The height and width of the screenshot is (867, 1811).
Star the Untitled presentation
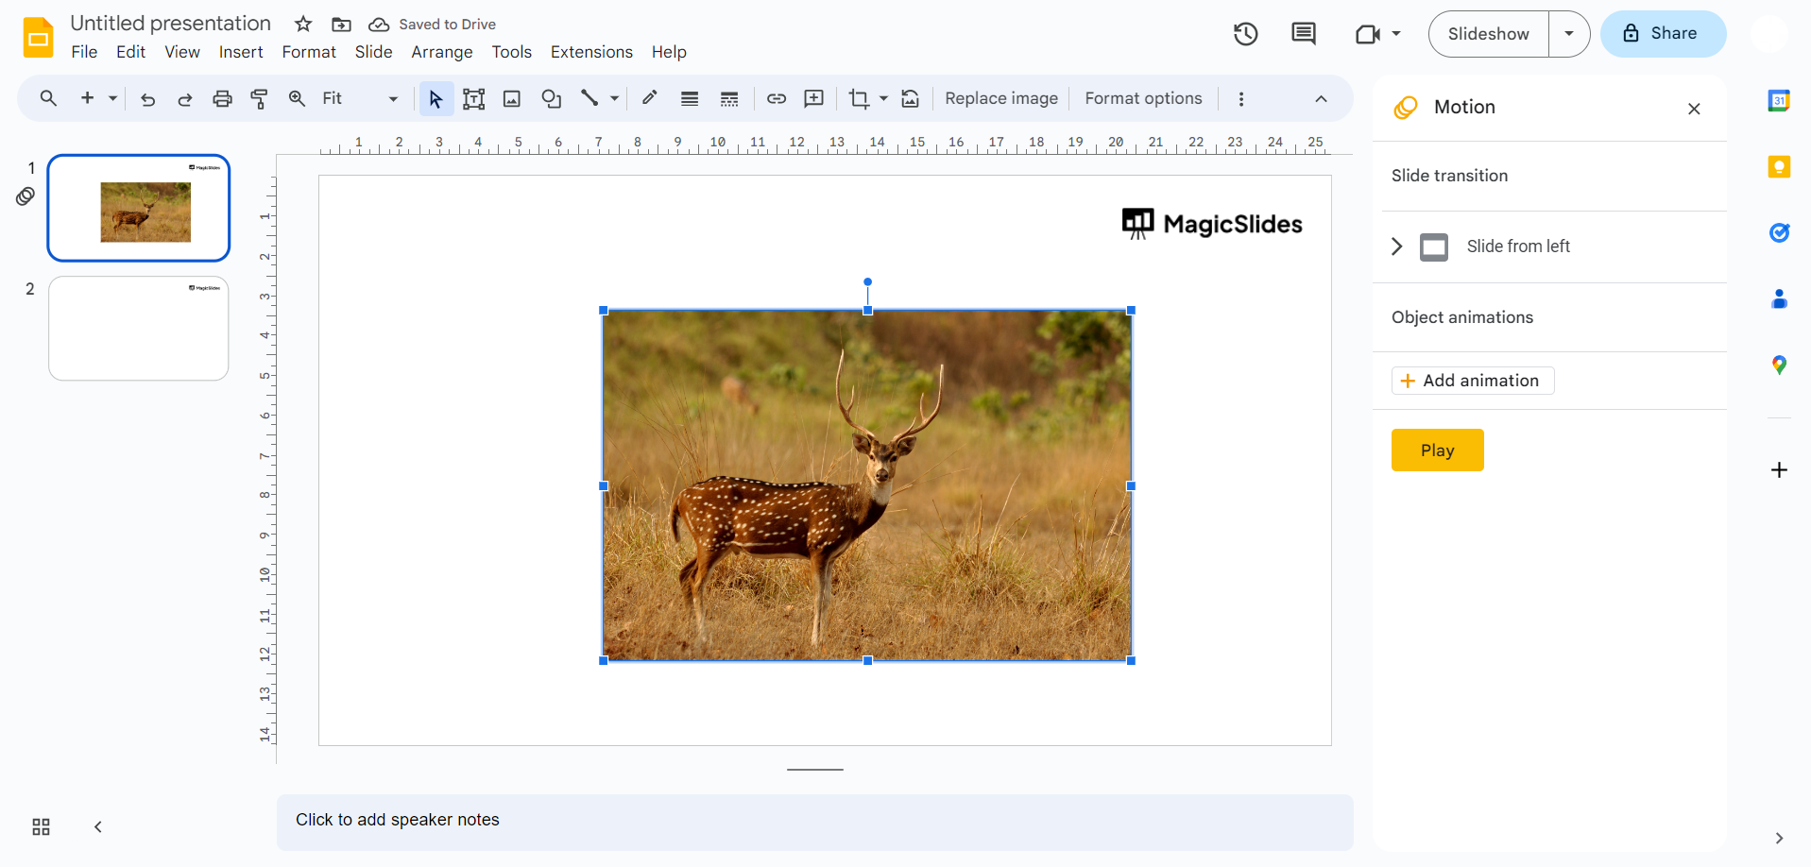(x=303, y=25)
